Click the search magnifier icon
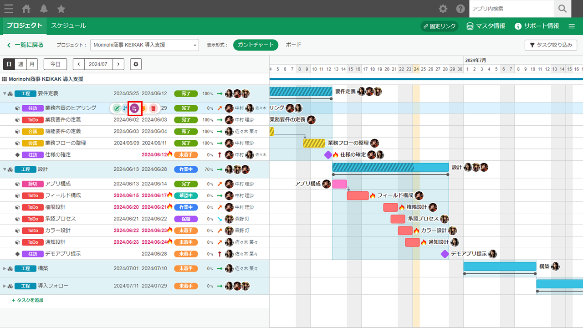The height and width of the screenshot is (328, 583). coord(563,9)
